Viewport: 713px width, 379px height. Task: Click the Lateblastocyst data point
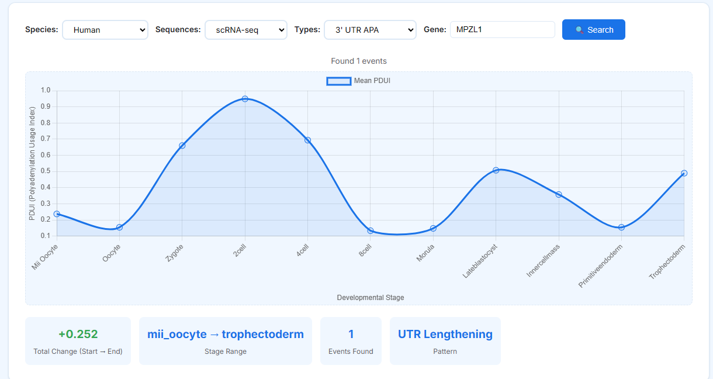[496, 170]
